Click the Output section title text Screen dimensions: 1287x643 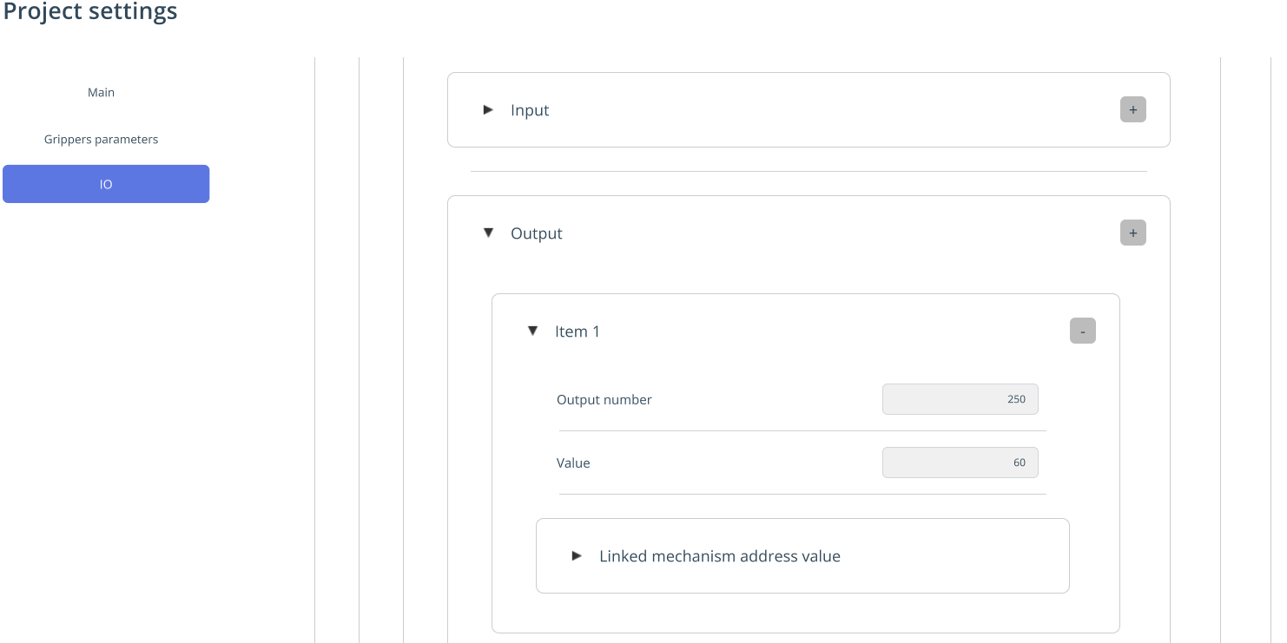pyautogui.click(x=537, y=233)
